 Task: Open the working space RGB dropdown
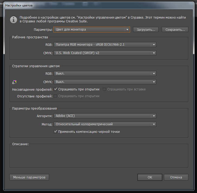(105, 45)
